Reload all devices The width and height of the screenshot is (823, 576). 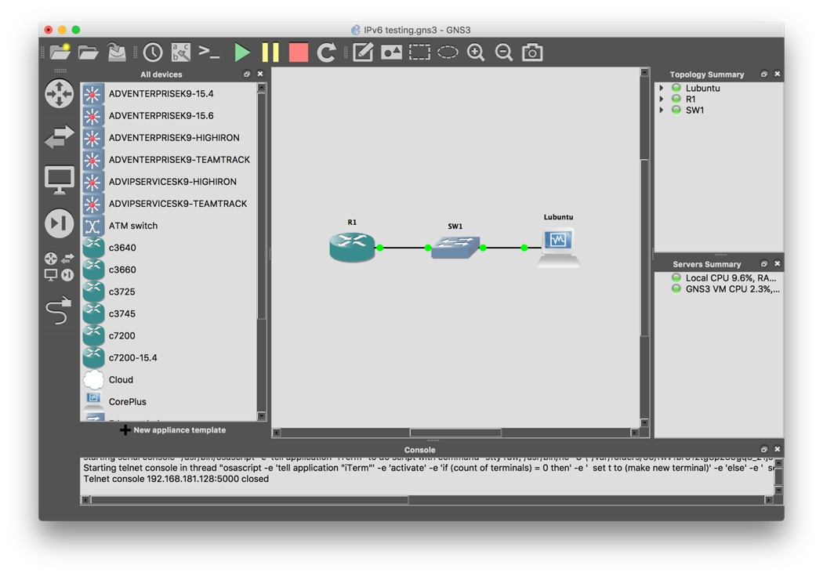(x=327, y=52)
